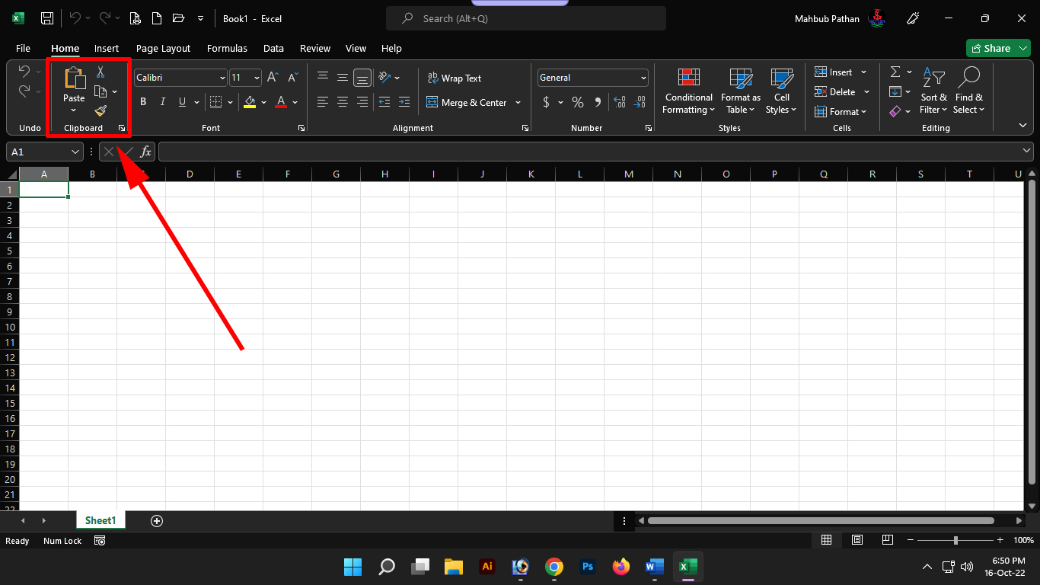1040x585 pixels.
Task: Click the AutoSum sigma icon
Action: point(895,72)
